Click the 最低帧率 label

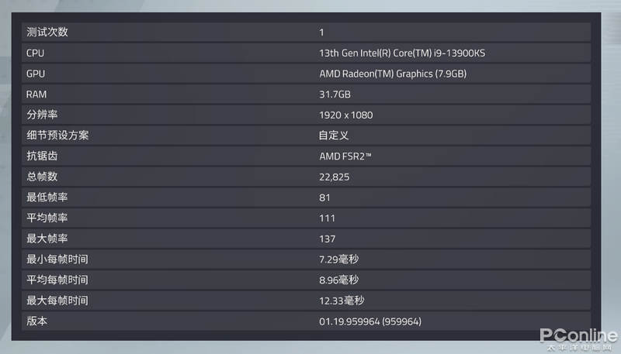[x=47, y=198]
